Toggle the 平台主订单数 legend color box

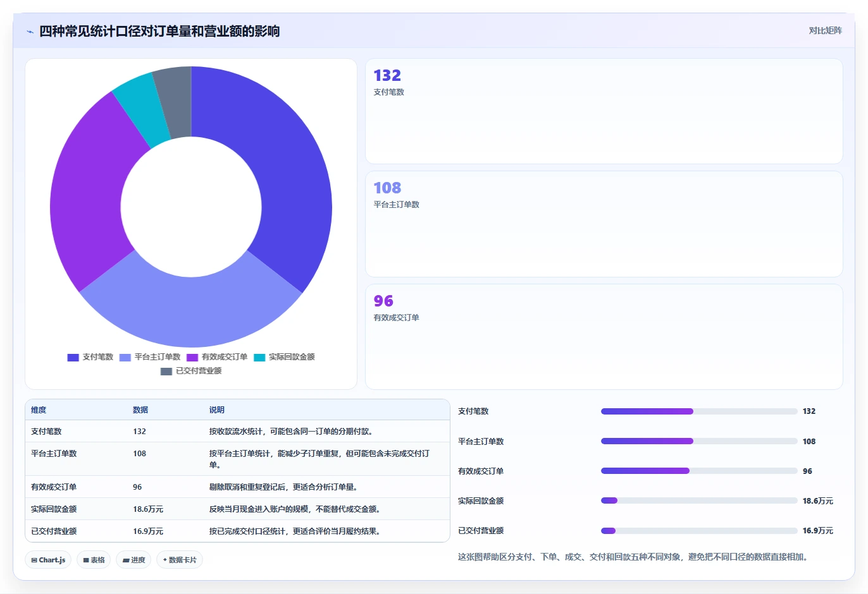point(125,357)
